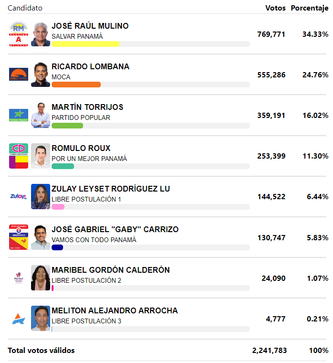Screen dimensions: 333x363
Task: Sort by the Porcentaje column header
Action: point(310,8)
